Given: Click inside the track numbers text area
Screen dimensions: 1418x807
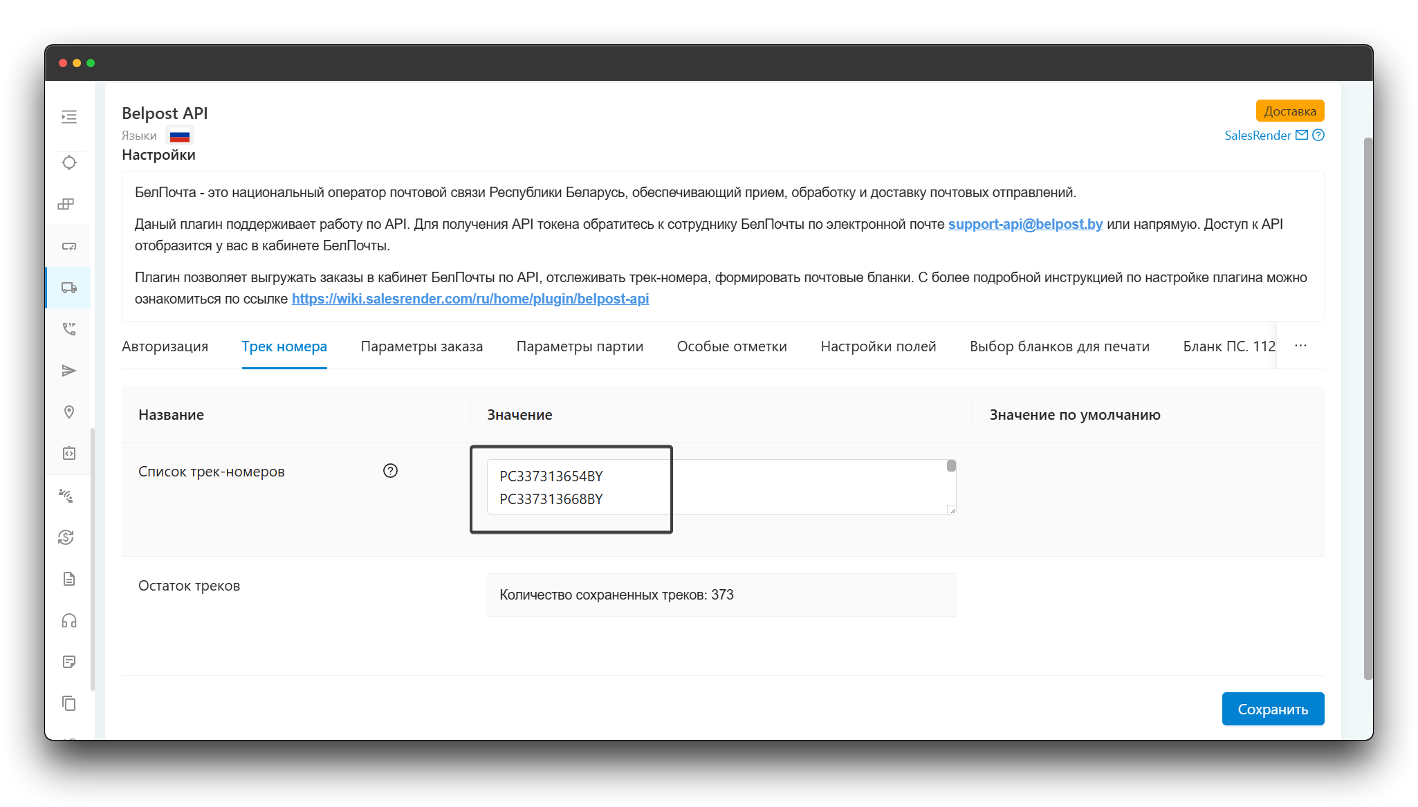Looking at the screenshot, I should (721, 487).
